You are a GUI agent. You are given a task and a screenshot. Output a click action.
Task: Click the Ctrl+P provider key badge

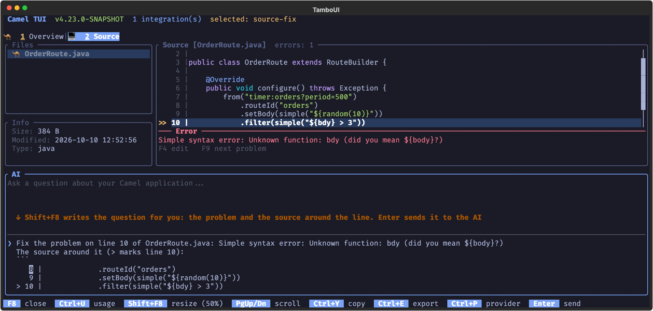pos(464,304)
